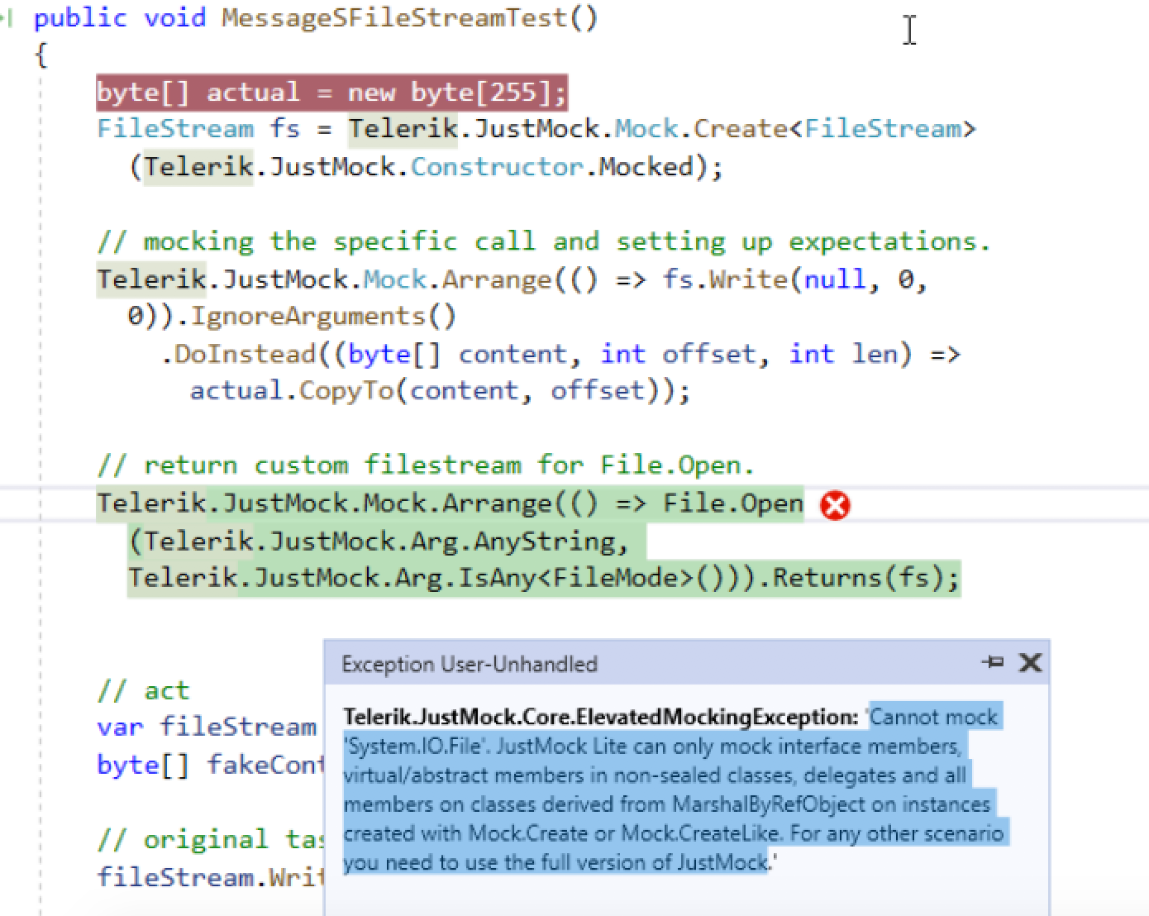Click the bold ElevatedMockingException type name
This screenshot has width=1149, height=916.
click(600, 717)
